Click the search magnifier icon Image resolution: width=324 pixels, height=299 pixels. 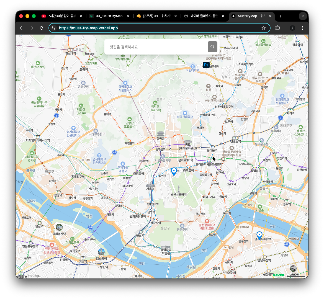click(x=212, y=47)
